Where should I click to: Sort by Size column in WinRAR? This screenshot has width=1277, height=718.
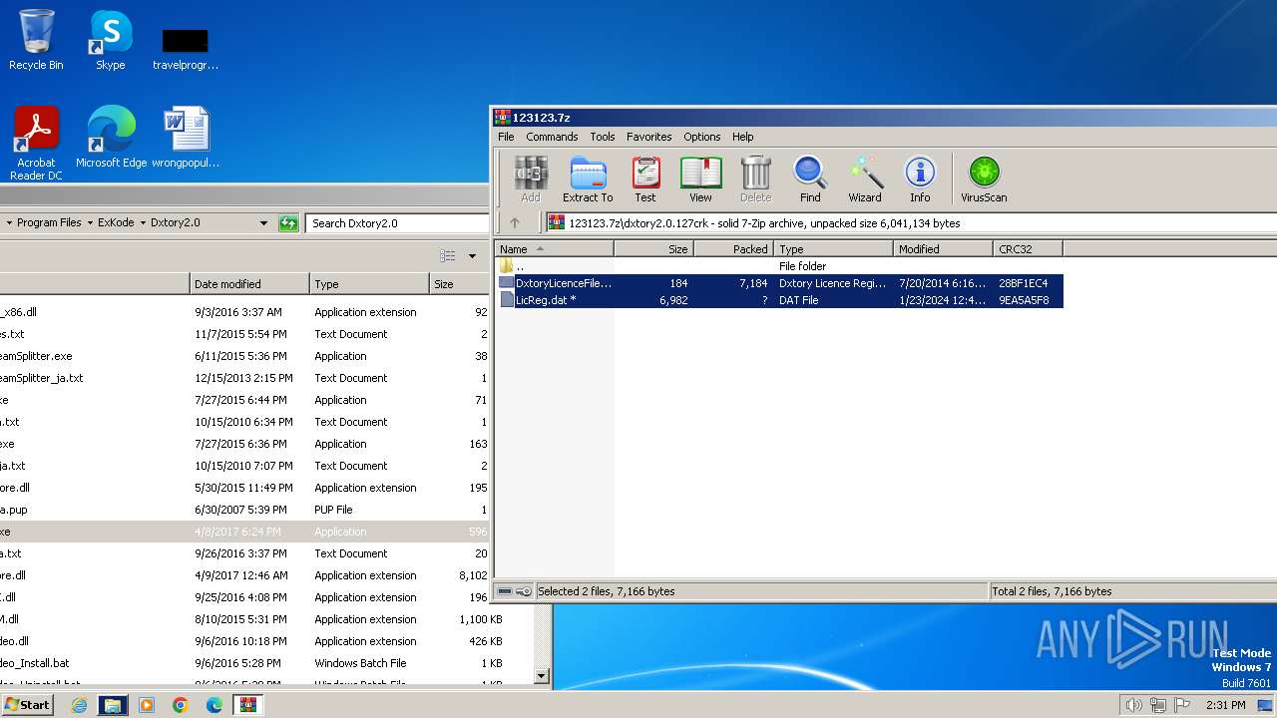(x=654, y=249)
